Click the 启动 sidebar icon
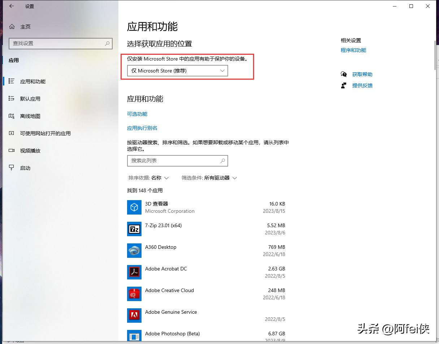The height and width of the screenshot is (344, 439). point(12,168)
